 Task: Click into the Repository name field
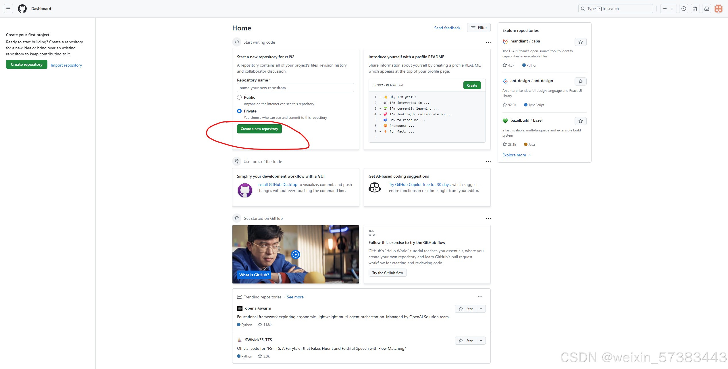[295, 88]
